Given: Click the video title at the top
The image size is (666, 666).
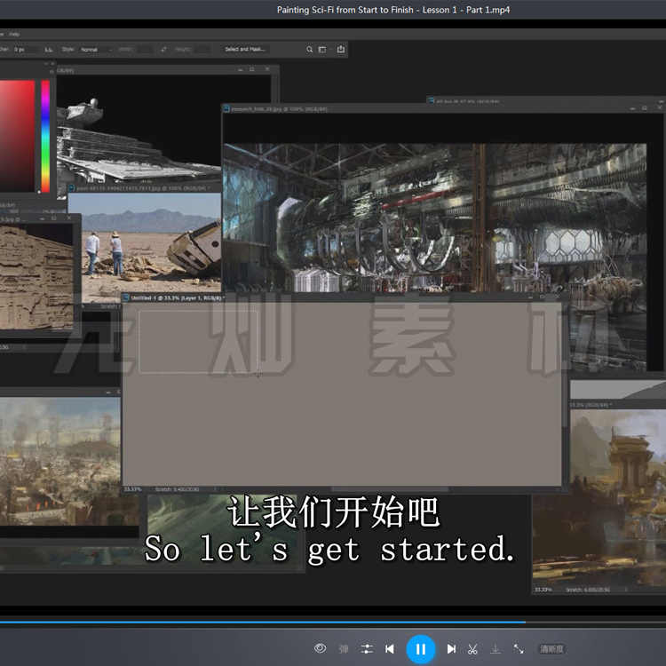Looking at the screenshot, I should pos(393,10).
